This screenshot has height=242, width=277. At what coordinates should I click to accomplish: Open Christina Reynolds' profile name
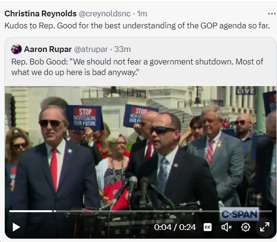coord(40,13)
